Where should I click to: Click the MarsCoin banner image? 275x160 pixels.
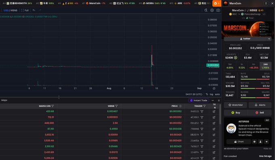(x=247, y=29)
